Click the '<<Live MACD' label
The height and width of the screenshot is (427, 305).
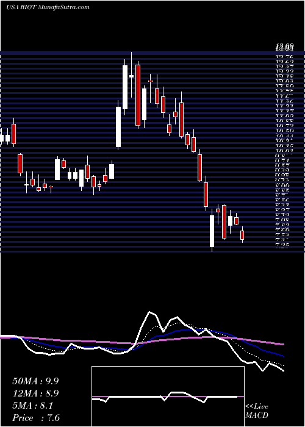click(x=257, y=411)
